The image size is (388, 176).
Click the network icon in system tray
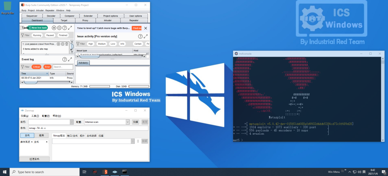coord(355,172)
